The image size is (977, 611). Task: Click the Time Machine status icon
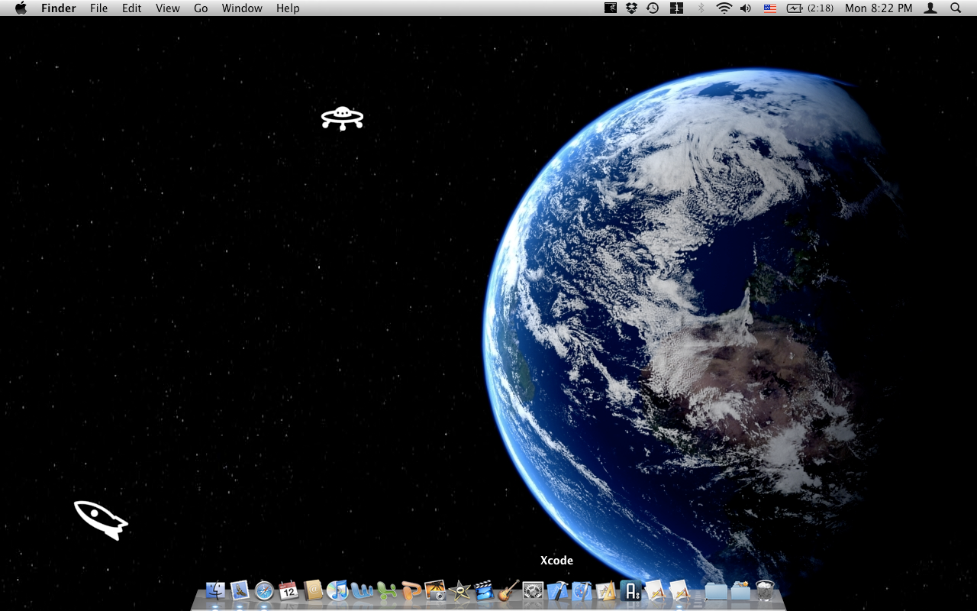tap(653, 8)
